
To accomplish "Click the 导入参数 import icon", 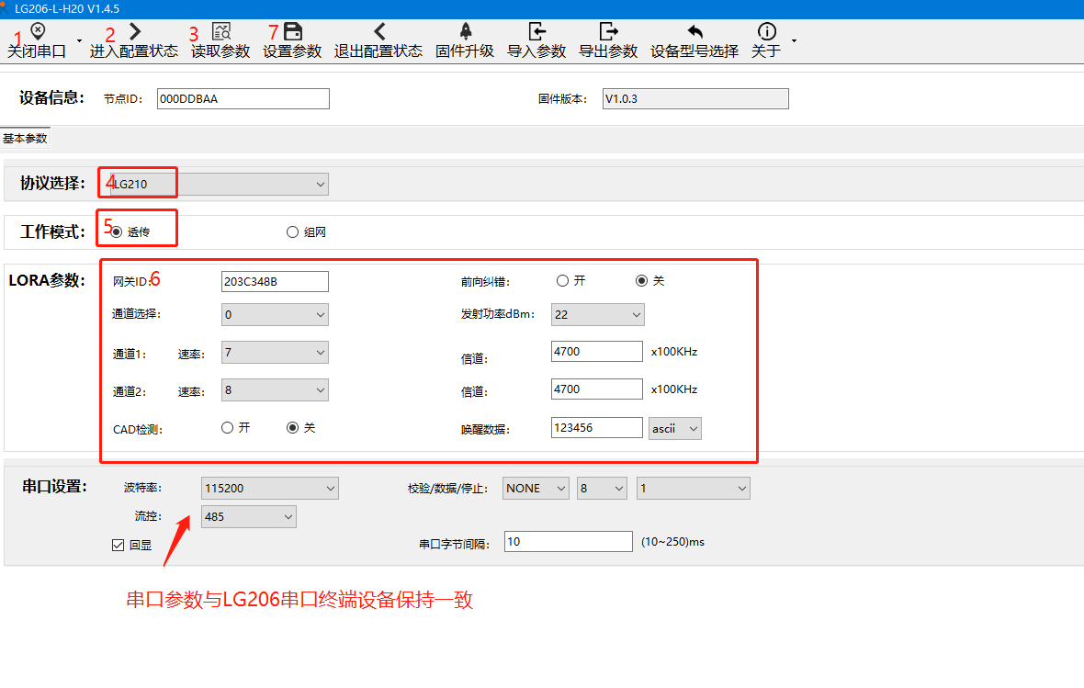I will tap(536, 32).
